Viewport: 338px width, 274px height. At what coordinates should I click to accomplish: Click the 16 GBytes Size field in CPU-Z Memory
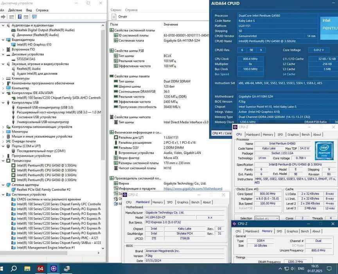[x=261, y=245]
